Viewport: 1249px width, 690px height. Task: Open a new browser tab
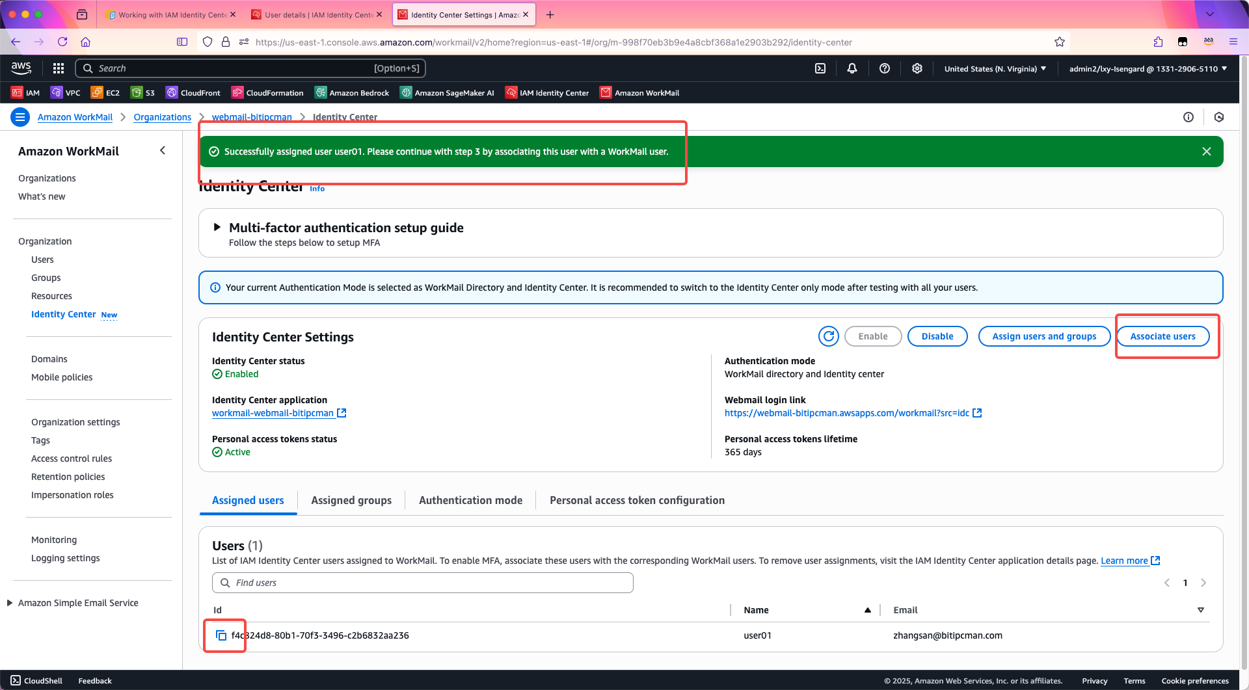[x=550, y=14]
